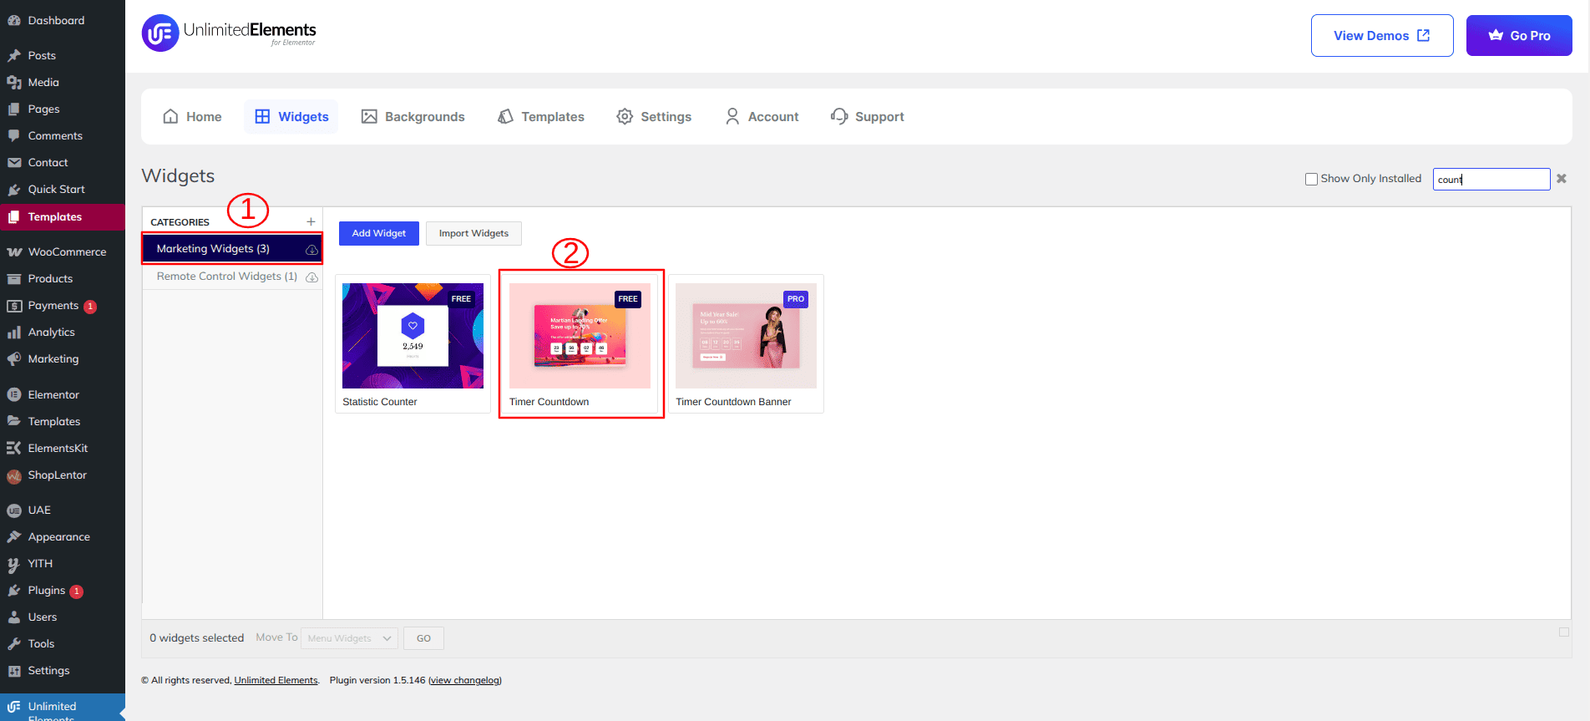Add a new category with plus icon
Screen dimensions: 1590x721
coord(311,221)
